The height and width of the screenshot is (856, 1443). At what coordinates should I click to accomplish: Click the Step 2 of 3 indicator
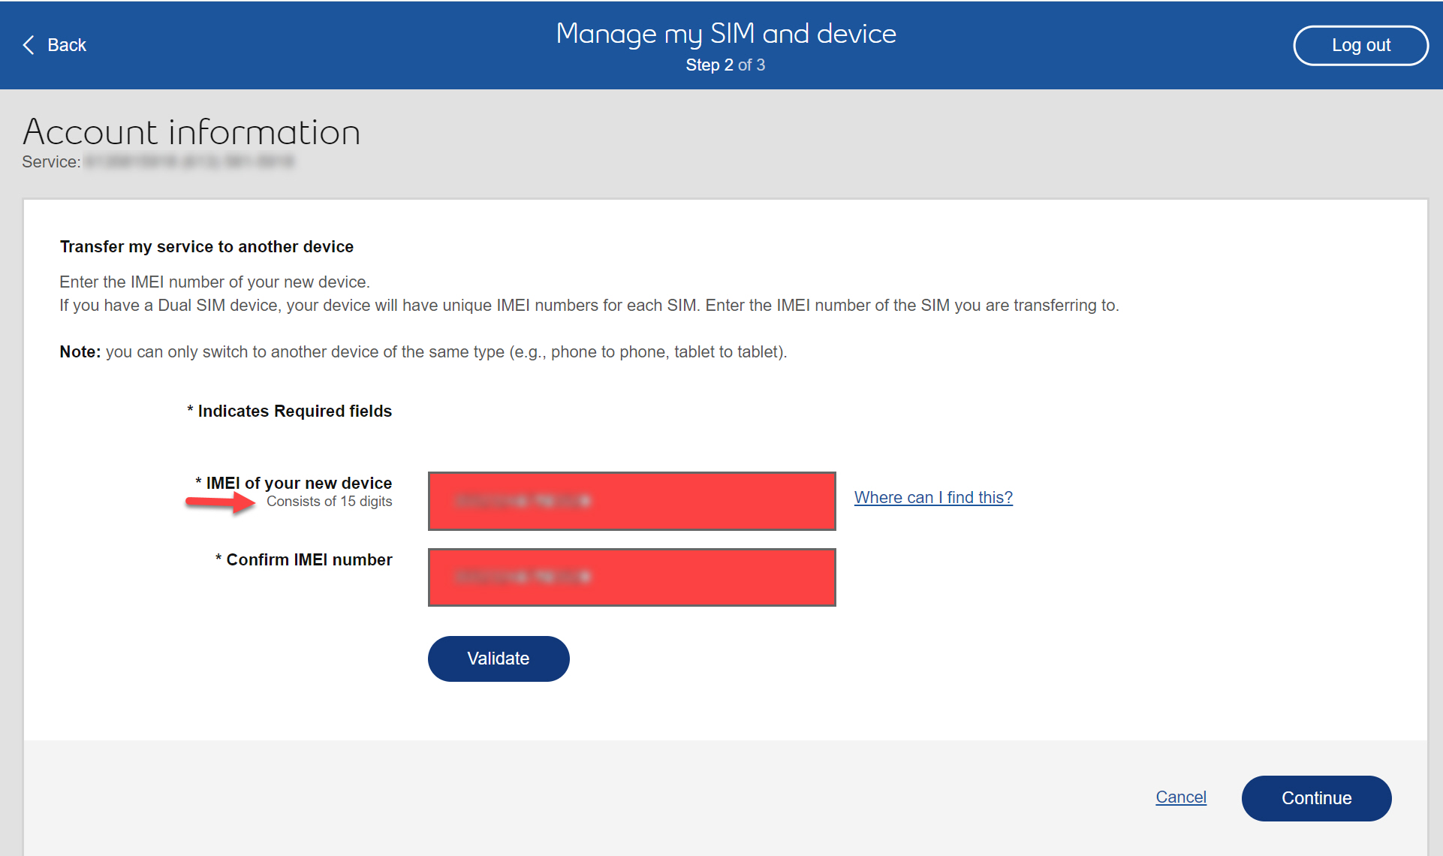pos(725,65)
